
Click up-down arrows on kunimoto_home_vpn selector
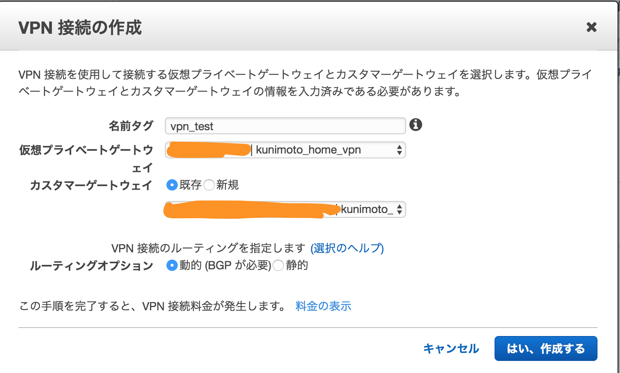pos(399,150)
